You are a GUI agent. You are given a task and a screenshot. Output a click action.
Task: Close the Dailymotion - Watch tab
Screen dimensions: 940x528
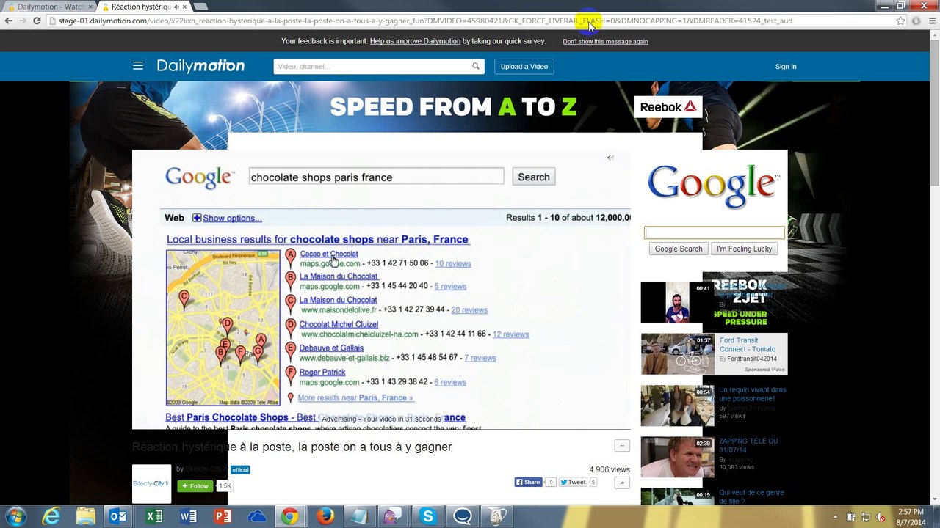click(90, 7)
